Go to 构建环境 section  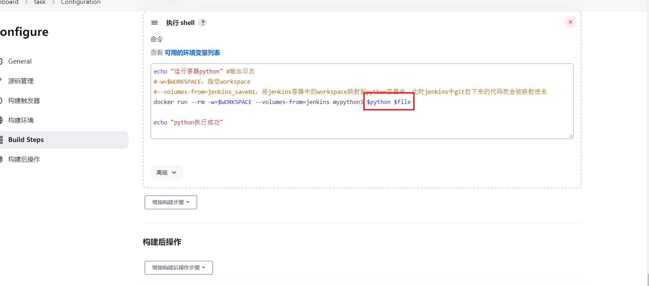coord(21,121)
